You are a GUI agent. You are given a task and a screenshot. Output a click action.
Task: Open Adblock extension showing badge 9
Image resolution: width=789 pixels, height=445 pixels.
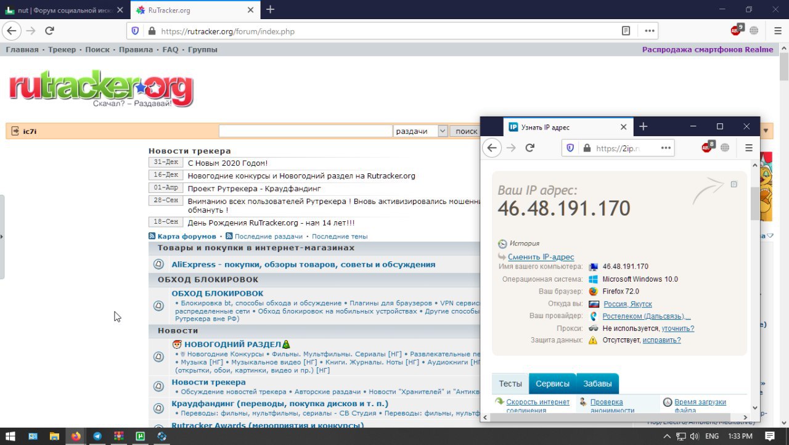click(x=737, y=30)
